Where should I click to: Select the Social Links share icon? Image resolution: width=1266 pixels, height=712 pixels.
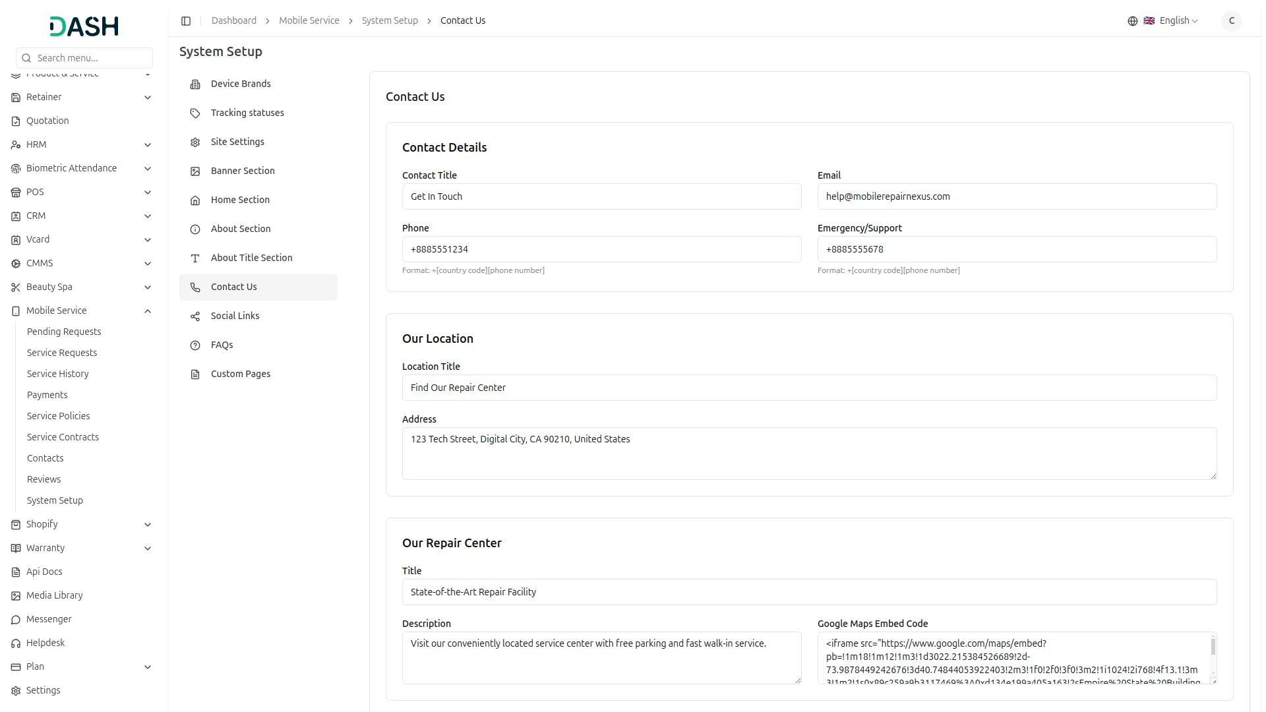195,316
